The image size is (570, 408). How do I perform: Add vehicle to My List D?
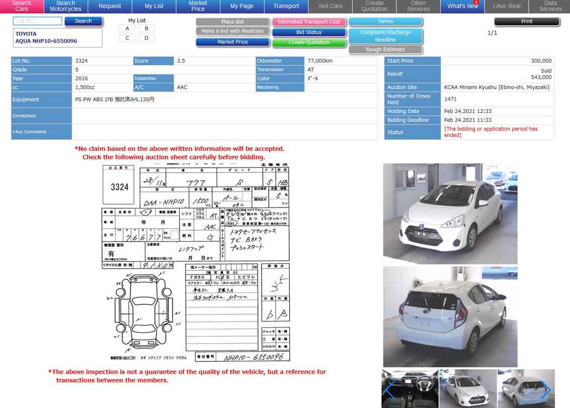click(147, 38)
